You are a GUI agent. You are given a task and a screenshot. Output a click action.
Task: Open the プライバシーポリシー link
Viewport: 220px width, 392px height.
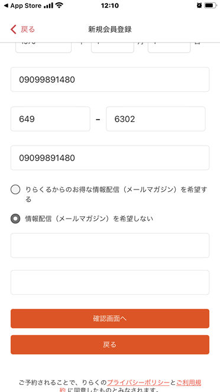[138, 383]
